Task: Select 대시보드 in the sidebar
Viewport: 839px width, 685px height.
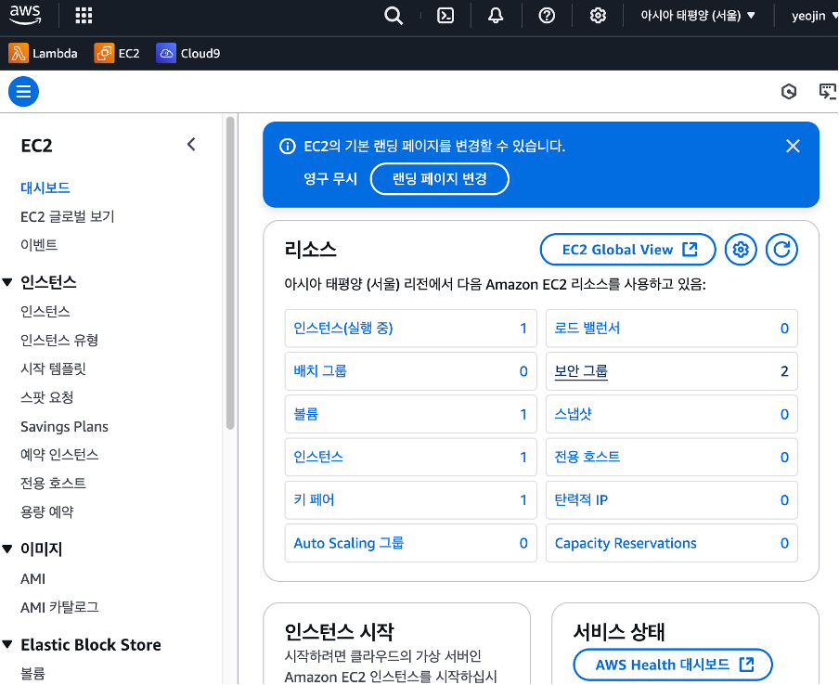Action: click(x=45, y=187)
